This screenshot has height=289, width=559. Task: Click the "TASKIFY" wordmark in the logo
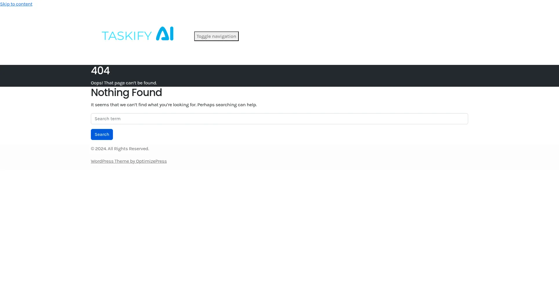126,36
